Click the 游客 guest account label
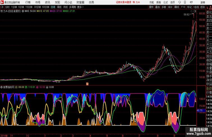Viewport: 212px width, 137px height. pos(203,2)
